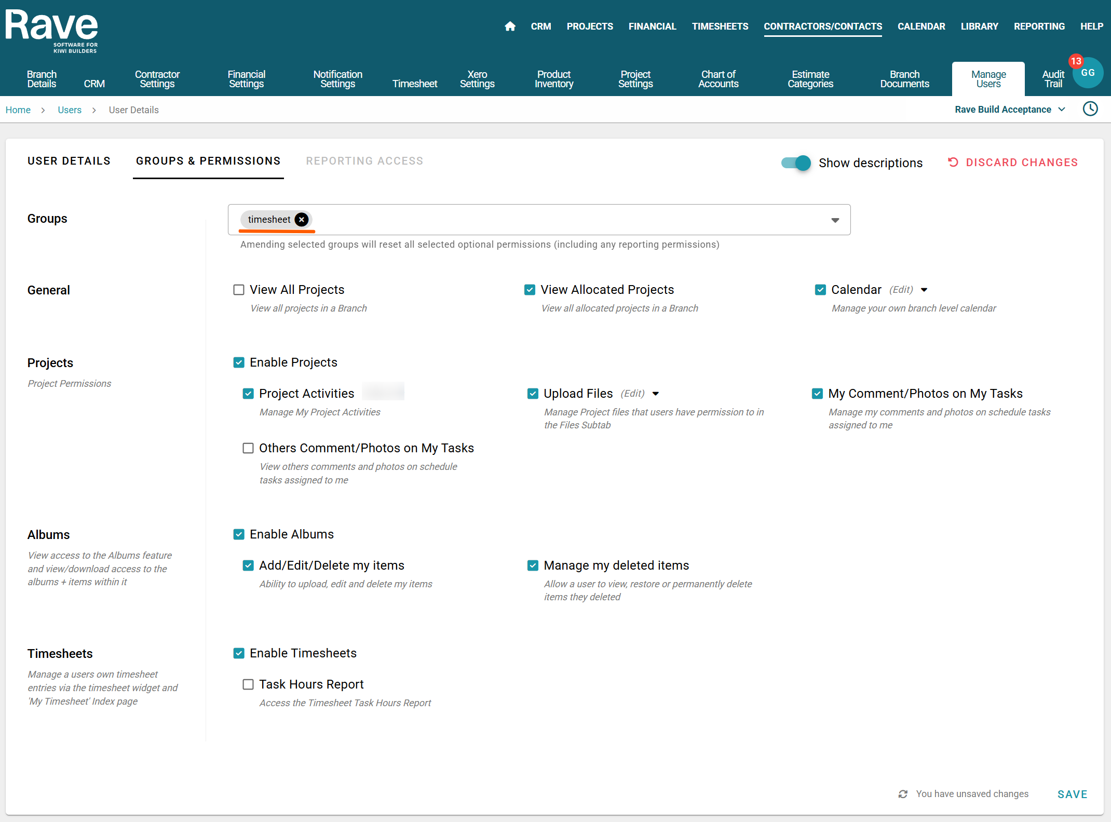Open the Calendar Edit permission dropdown
This screenshot has height=822, width=1111.
pos(924,290)
